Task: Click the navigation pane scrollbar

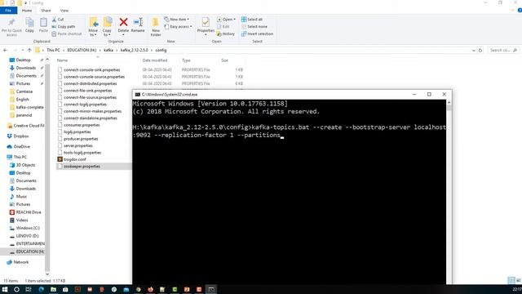Action: point(47,167)
